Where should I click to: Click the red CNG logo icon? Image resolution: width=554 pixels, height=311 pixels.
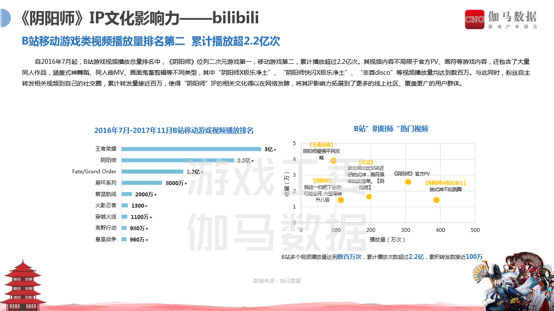[x=474, y=20]
